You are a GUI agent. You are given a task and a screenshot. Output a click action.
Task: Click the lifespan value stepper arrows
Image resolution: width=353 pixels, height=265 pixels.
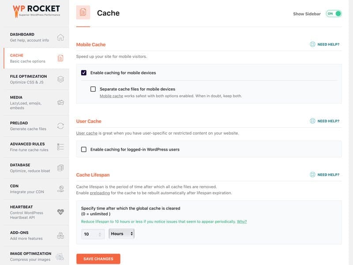pos(100,234)
